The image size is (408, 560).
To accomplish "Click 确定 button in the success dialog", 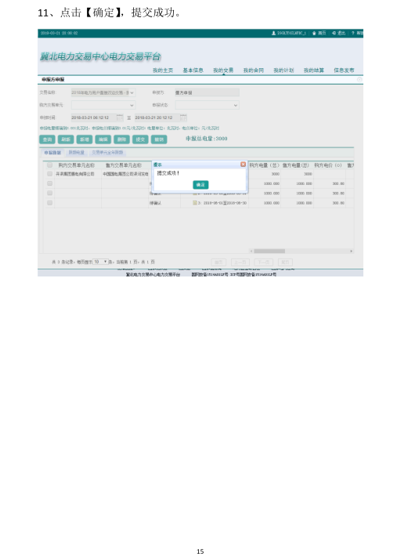I will tap(200, 185).
